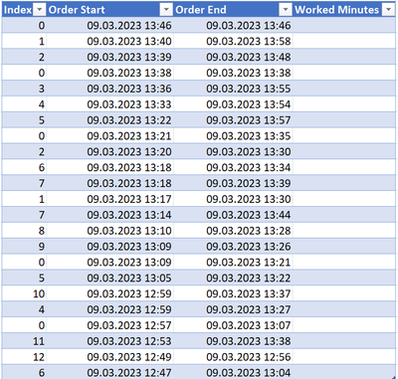
Task: Select Order End cell 09.03.2023 13:04
Action: pyautogui.click(x=233, y=372)
